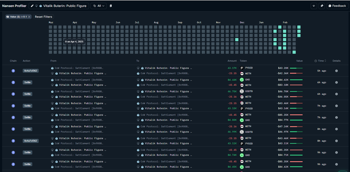Click the USDTB token icon in the third row

pyautogui.click(x=242, y=91)
